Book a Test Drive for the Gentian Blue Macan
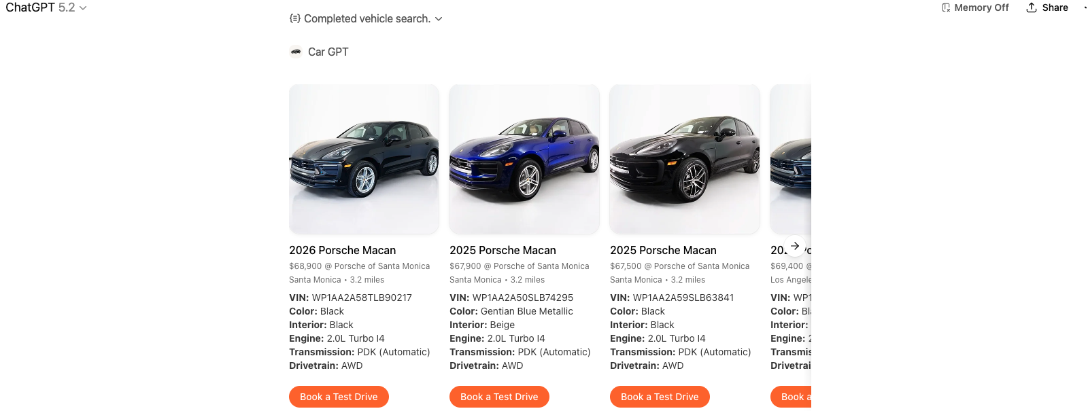The width and height of the screenshot is (1088, 411). tap(499, 396)
